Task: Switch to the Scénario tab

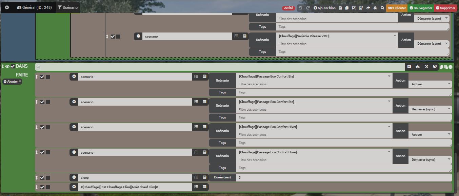Action: (68, 7)
